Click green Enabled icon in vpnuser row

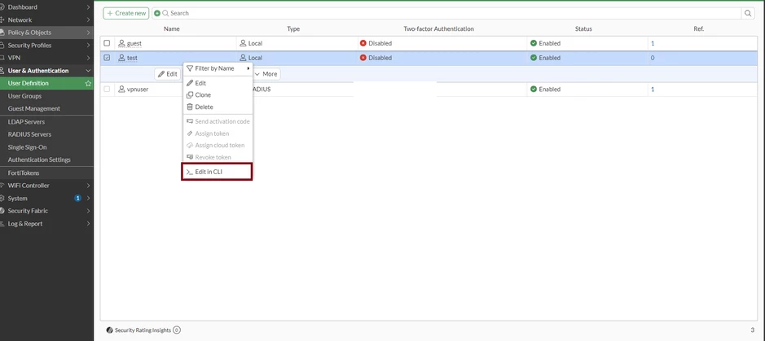[x=534, y=90]
